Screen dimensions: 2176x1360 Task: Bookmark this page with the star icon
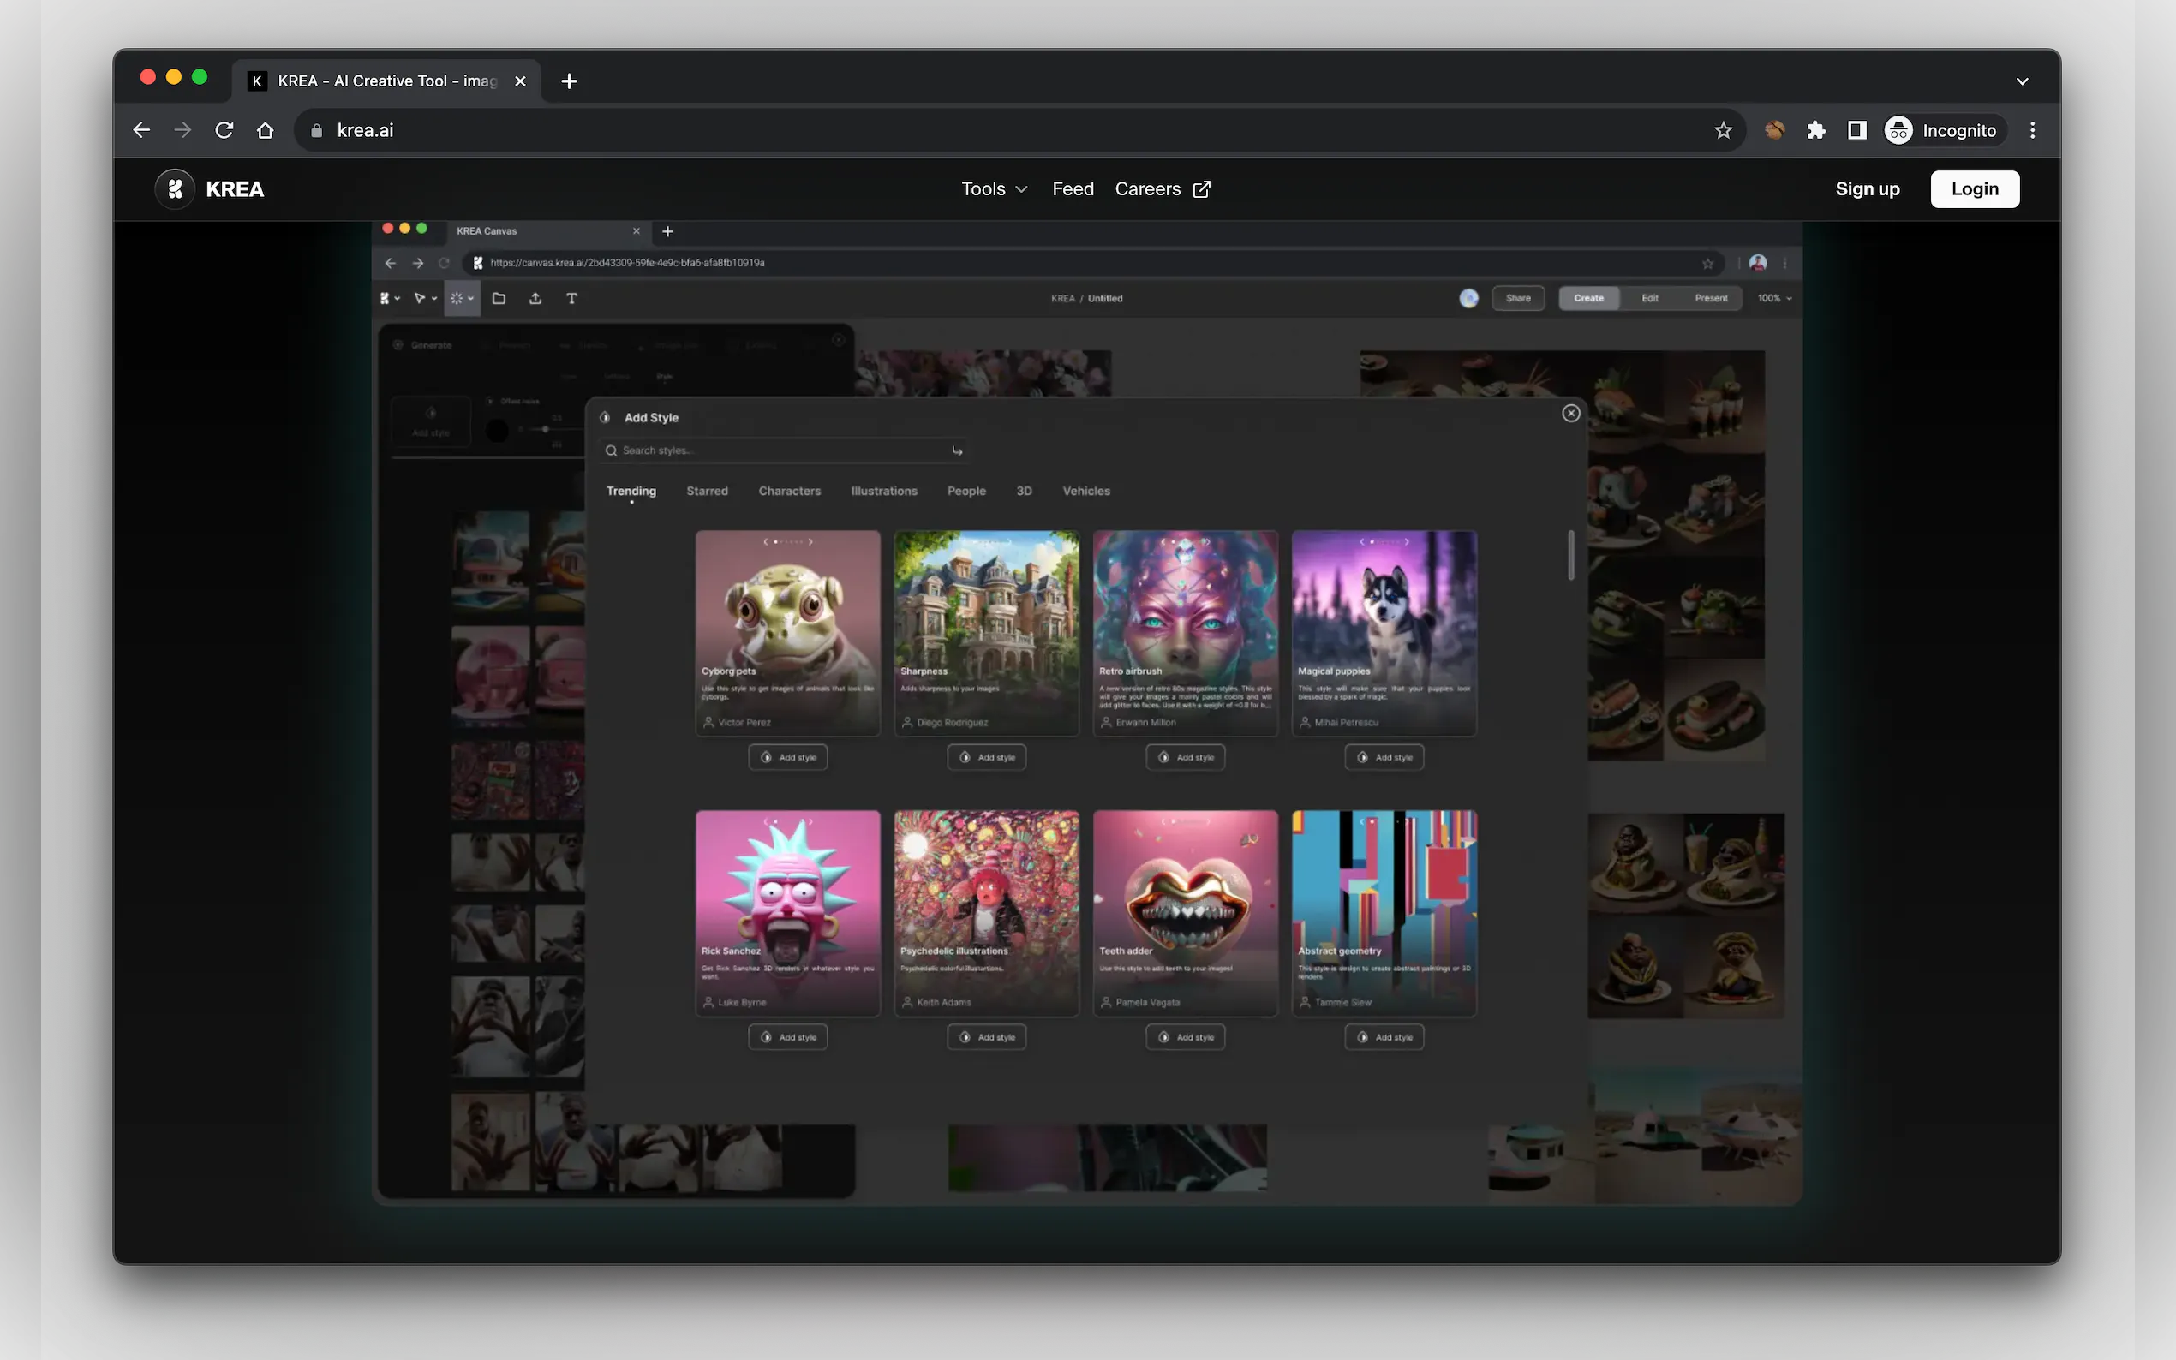[x=1723, y=130]
